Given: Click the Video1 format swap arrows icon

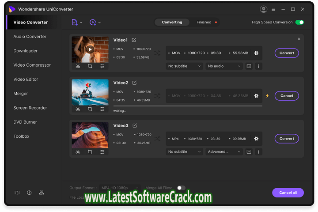Looking at the screenshot, I should tap(157, 53).
